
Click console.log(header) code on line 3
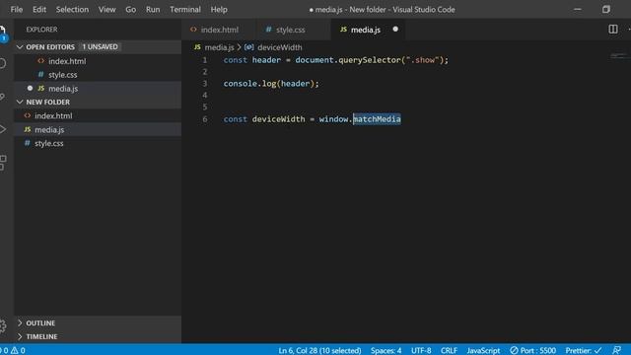tap(271, 83)
